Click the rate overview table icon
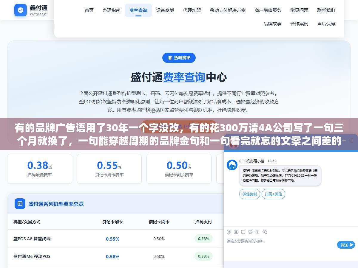358x268 pixels. (20, 204)
